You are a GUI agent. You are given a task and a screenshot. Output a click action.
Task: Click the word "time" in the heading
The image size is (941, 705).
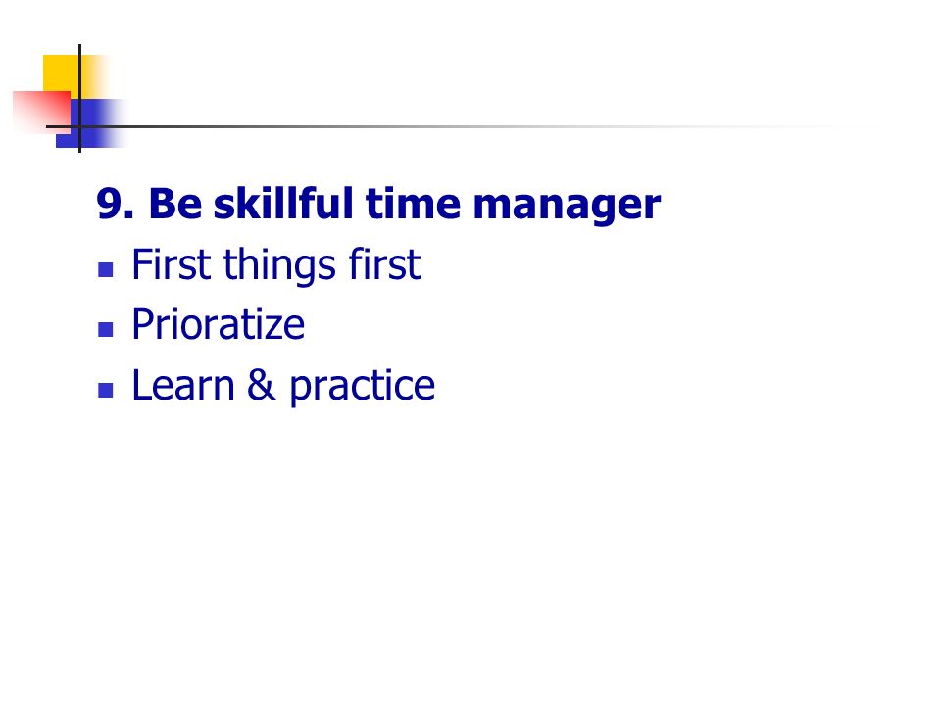point(413,204)
